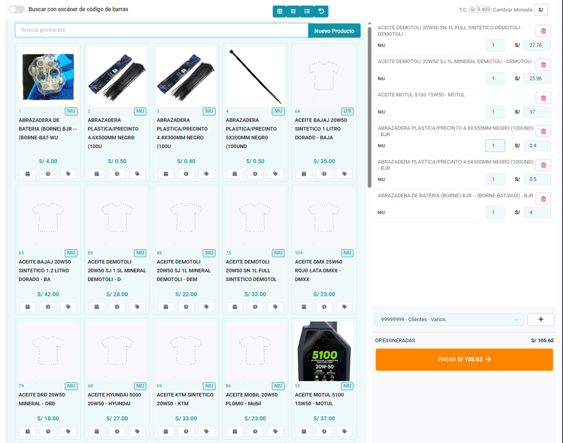Remove ABRAZADERA 4.6X500MM from cart

coord(543,165)
